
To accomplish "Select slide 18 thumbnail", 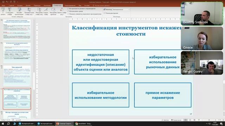I will pyautogui.click(x=17, y=115).
